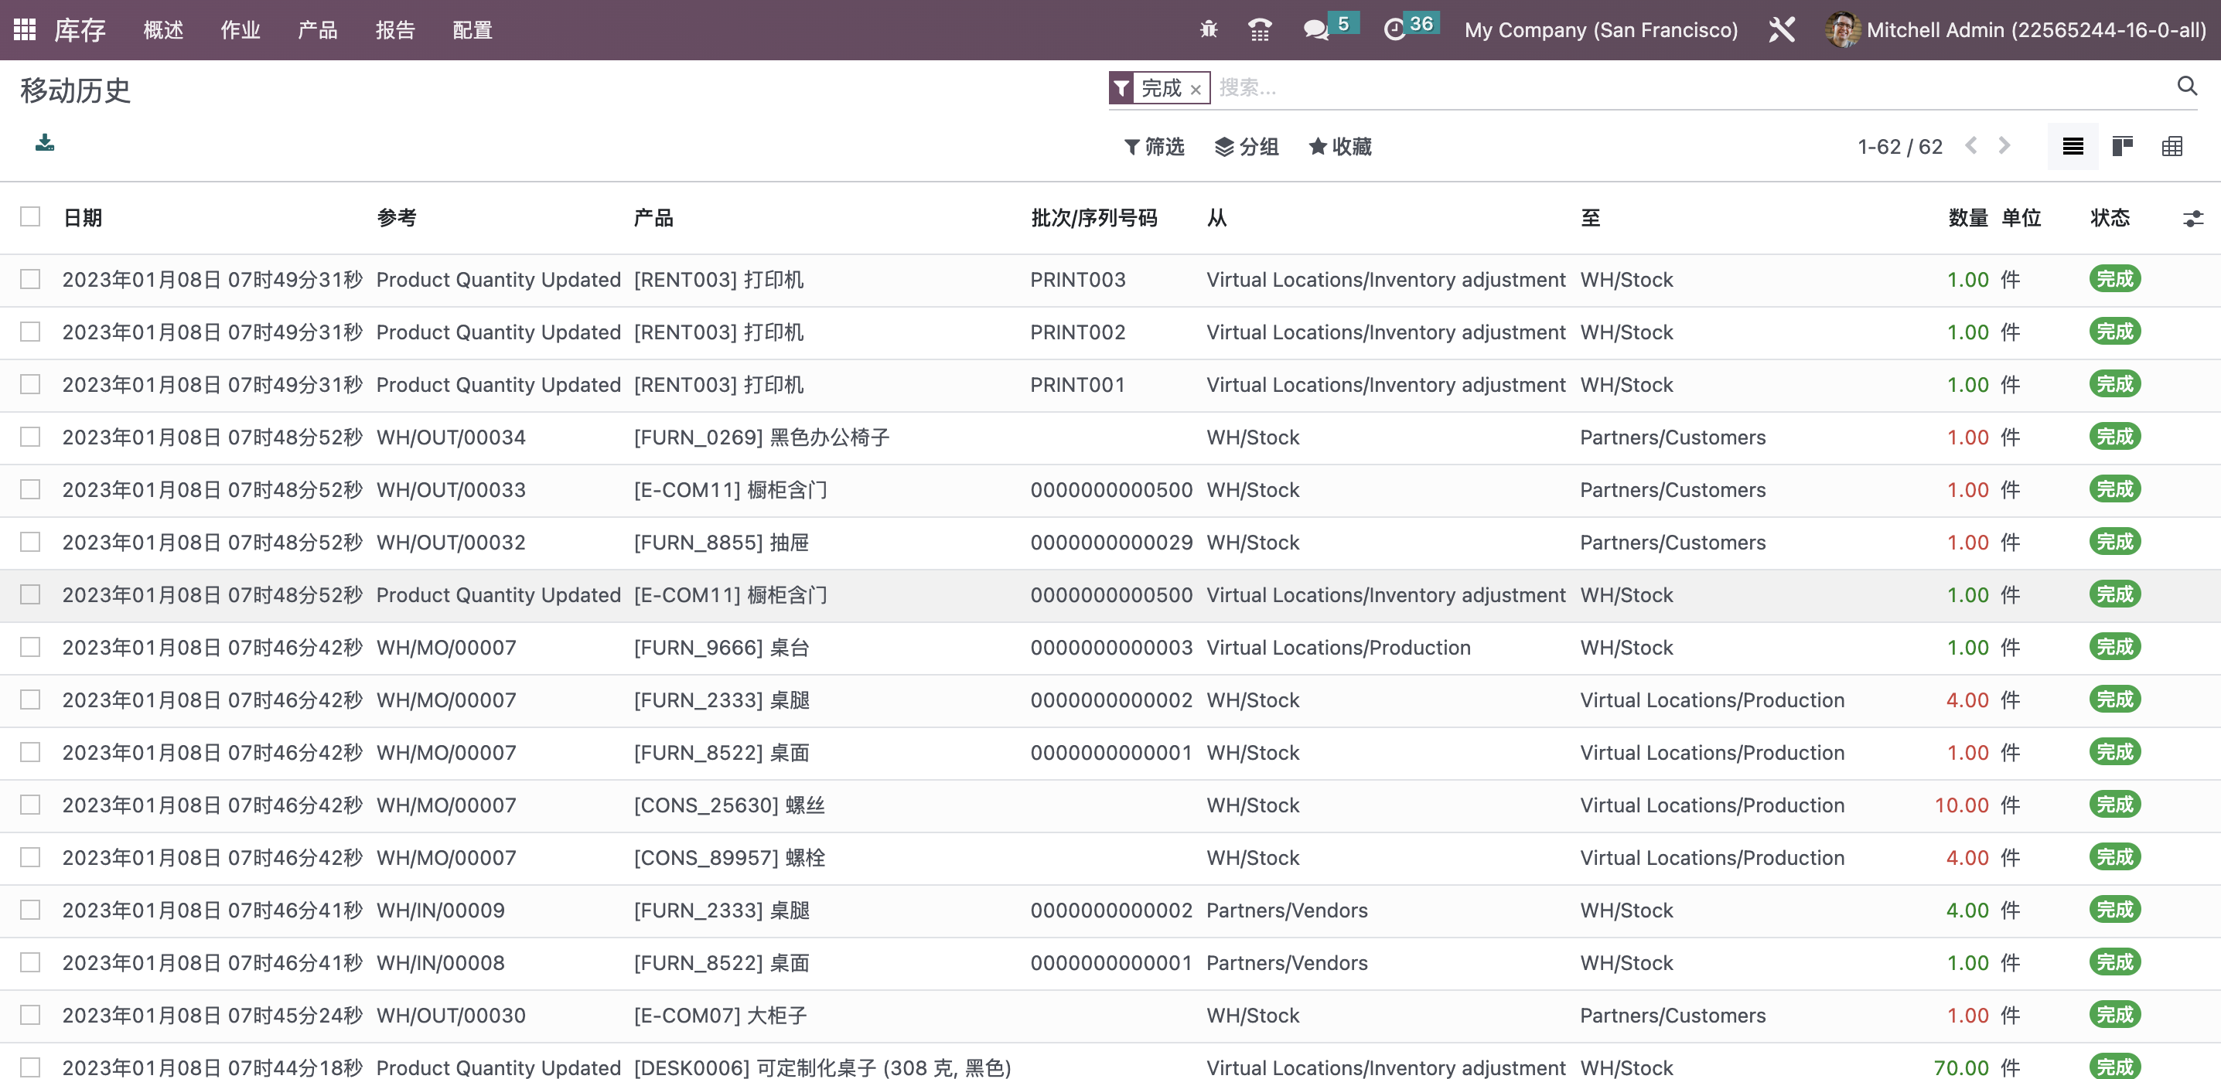Check the PRINT003 row checkbox
Viewport: 2221px width, 1079px height.
30,279
